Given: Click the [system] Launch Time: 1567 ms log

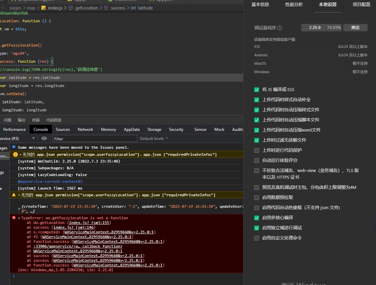Looking at the screenshot, I should pyautogui.click(x=50, y=188).
